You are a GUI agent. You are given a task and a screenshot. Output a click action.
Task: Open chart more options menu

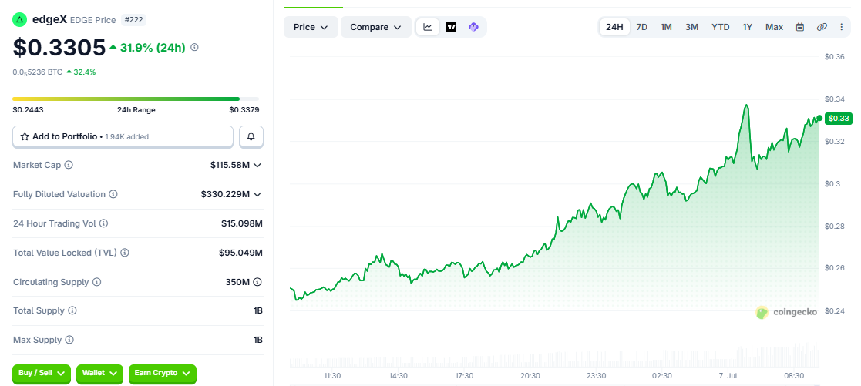pos(842,27)
